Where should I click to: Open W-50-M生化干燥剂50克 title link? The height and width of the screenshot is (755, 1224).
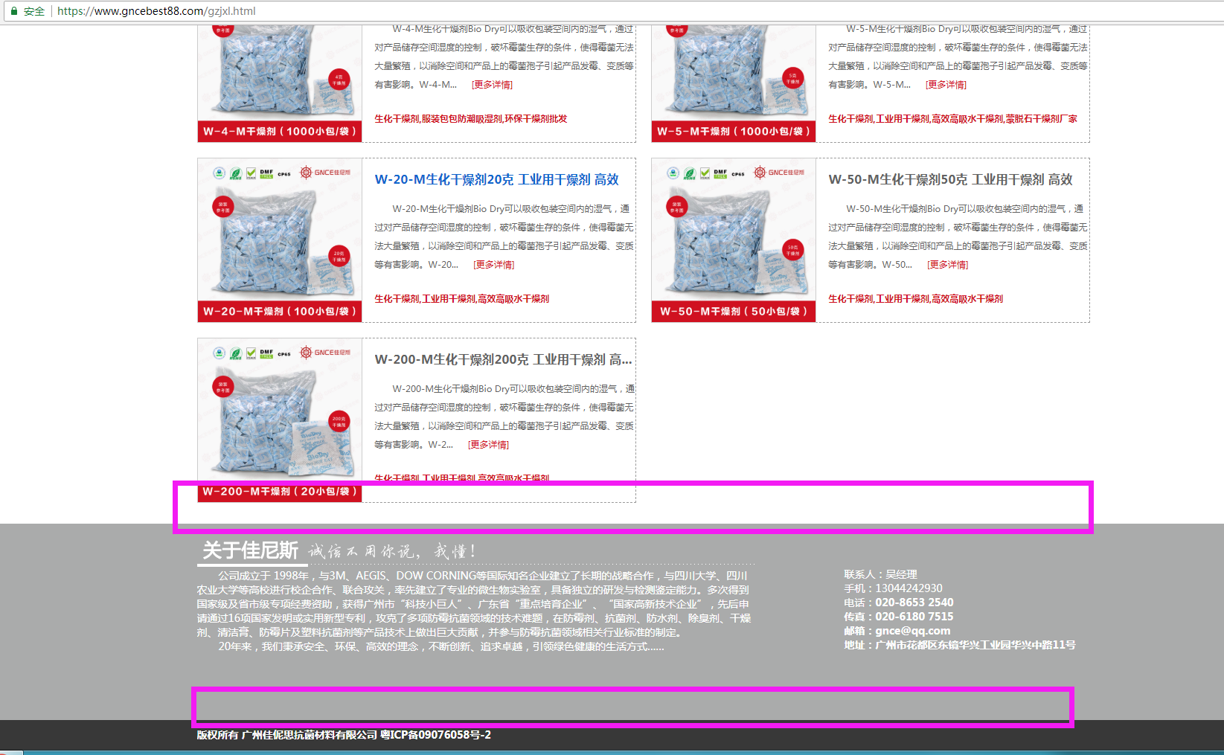[x=950, y=179]
